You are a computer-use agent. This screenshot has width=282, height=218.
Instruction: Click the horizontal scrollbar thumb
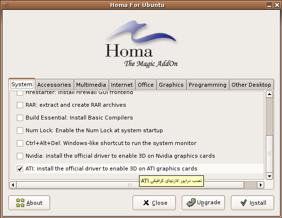click(x=130, y=185)
